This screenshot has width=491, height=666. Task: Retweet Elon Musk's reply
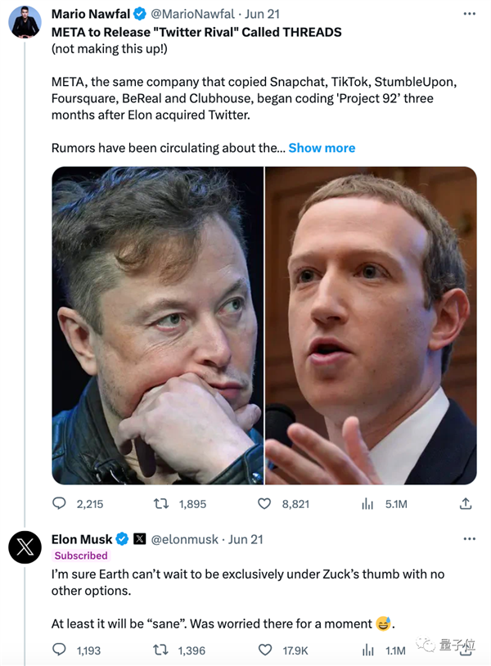point(160,650)
